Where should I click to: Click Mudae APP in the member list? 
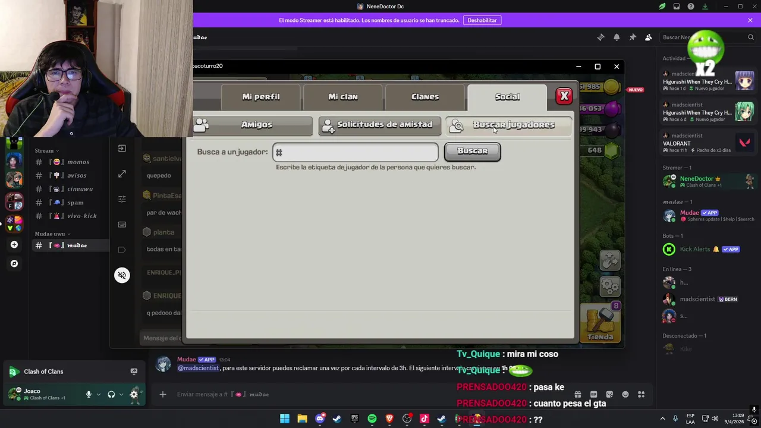(x=709, y=215)
